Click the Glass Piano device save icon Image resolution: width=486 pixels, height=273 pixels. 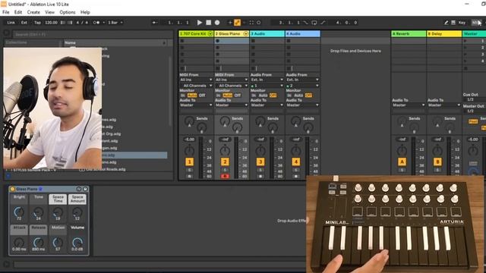(85, 189)
